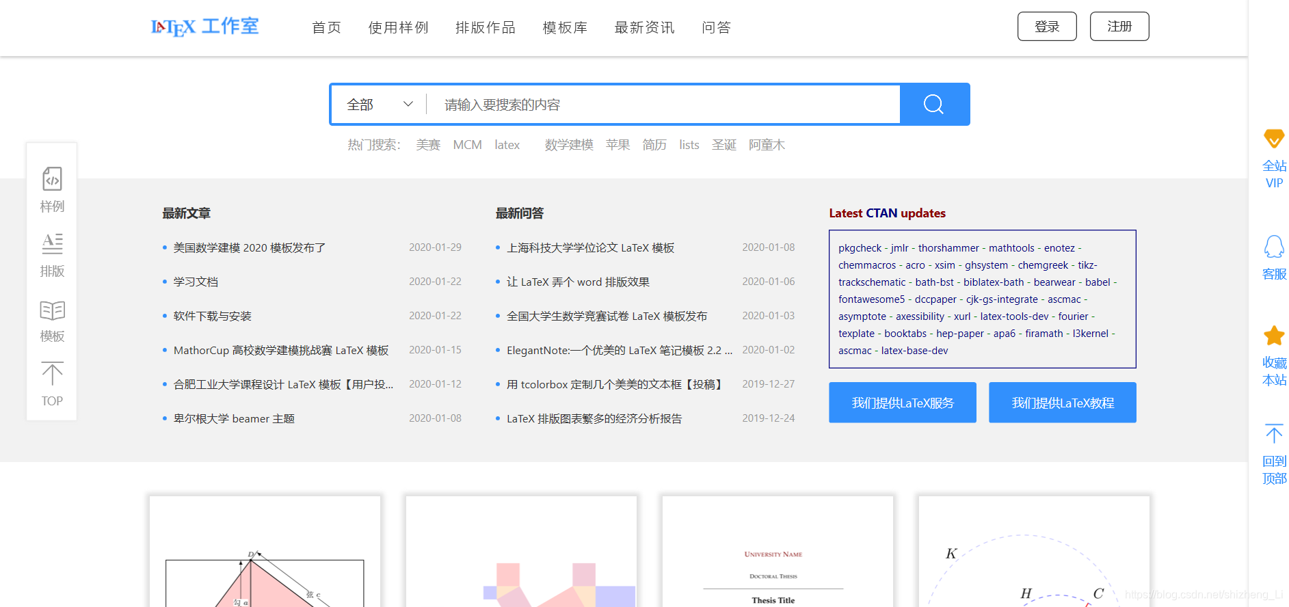Click hot search term 苹果
This screenshot has width=1289, height=607.
[617, 145]
